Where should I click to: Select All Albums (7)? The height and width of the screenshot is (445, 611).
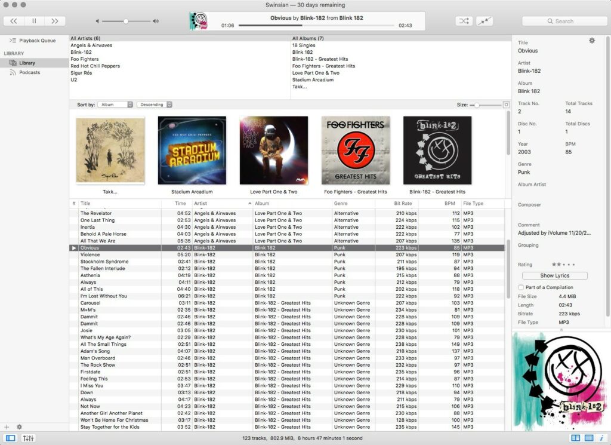308,39
